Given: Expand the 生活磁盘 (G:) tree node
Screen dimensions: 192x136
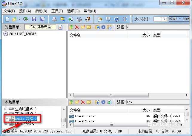Looking at the screenshot, I should coord(6,109).
